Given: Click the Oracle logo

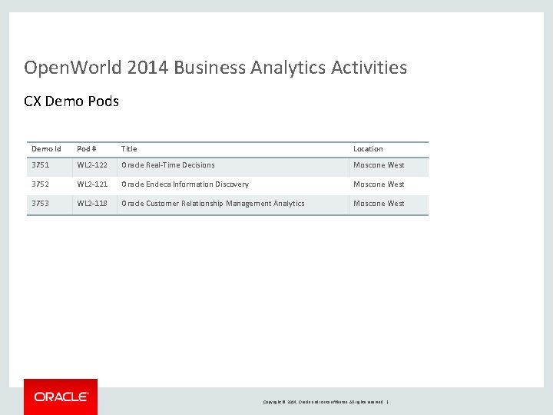Looking at the screenshot, I should click(61, 397).
